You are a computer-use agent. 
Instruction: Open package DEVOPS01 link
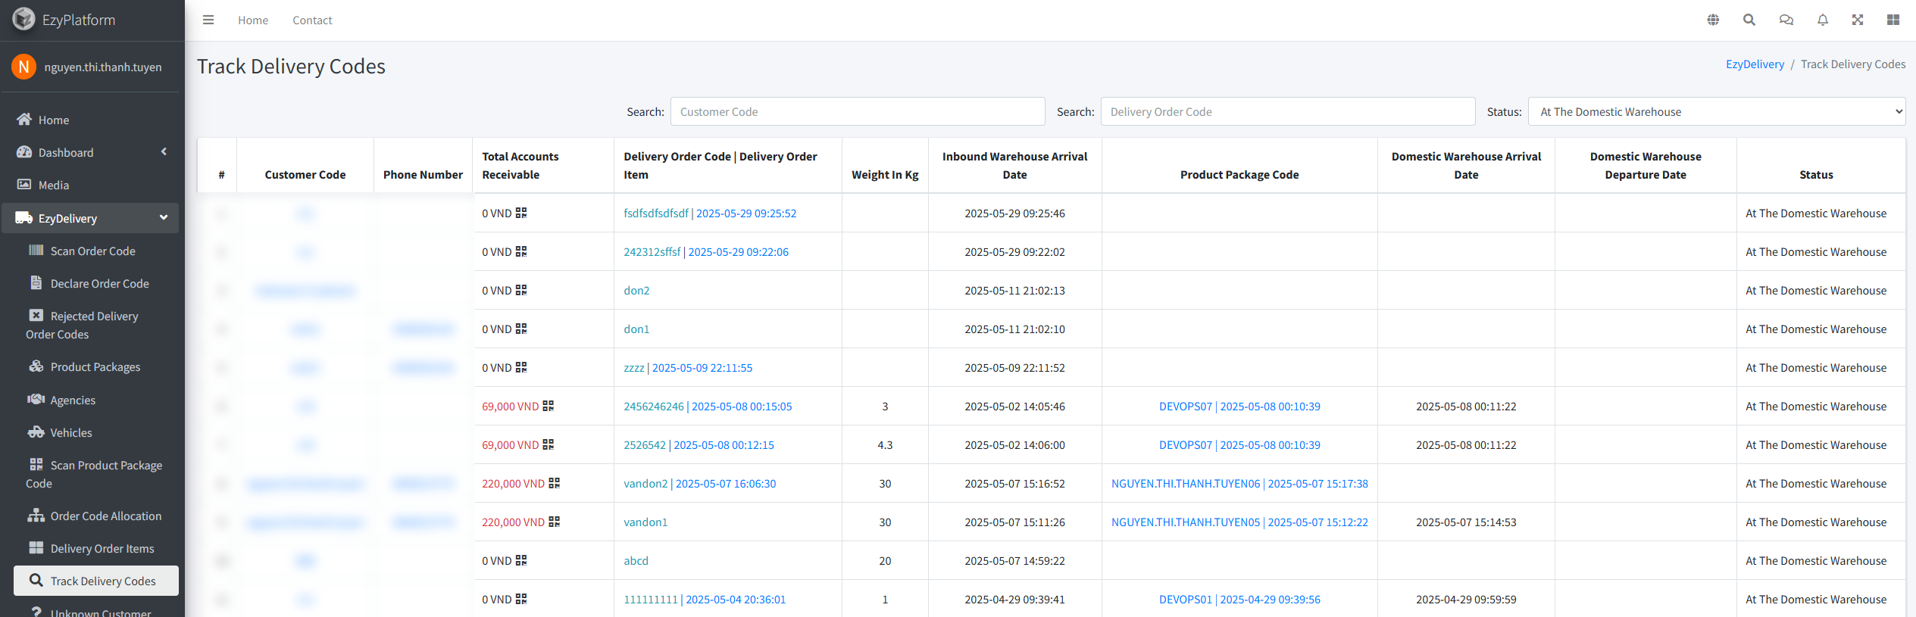[x=1239, y=600]
